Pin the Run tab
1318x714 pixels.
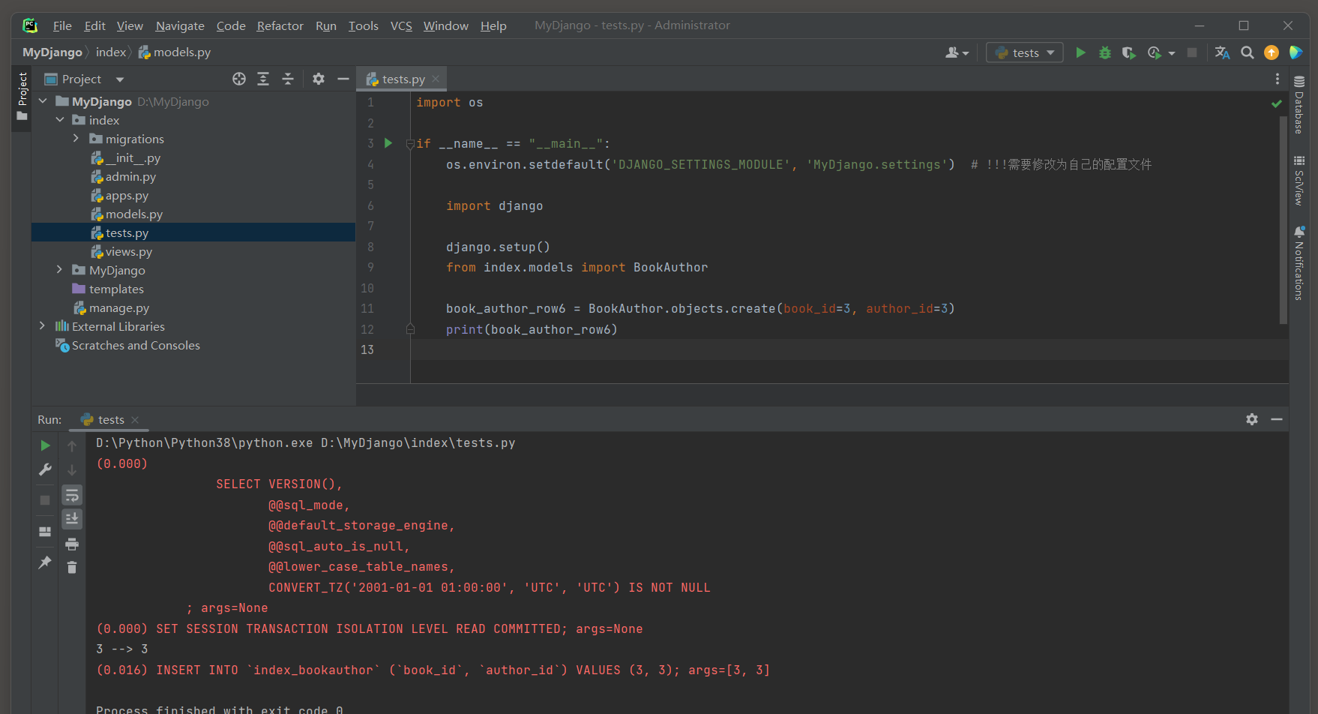pos(45,562)
